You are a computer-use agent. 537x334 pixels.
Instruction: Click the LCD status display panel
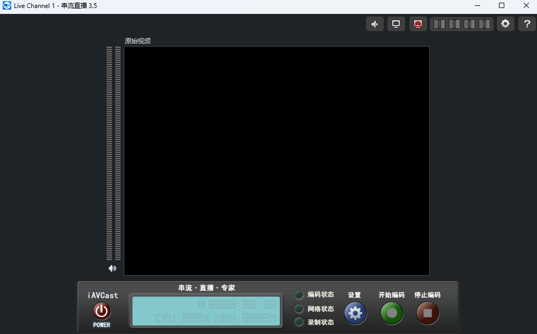[206, 311]
